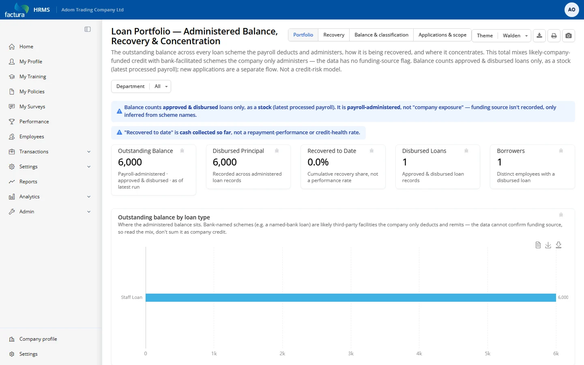Click the download icon in the top toolbar

(539, 36)
